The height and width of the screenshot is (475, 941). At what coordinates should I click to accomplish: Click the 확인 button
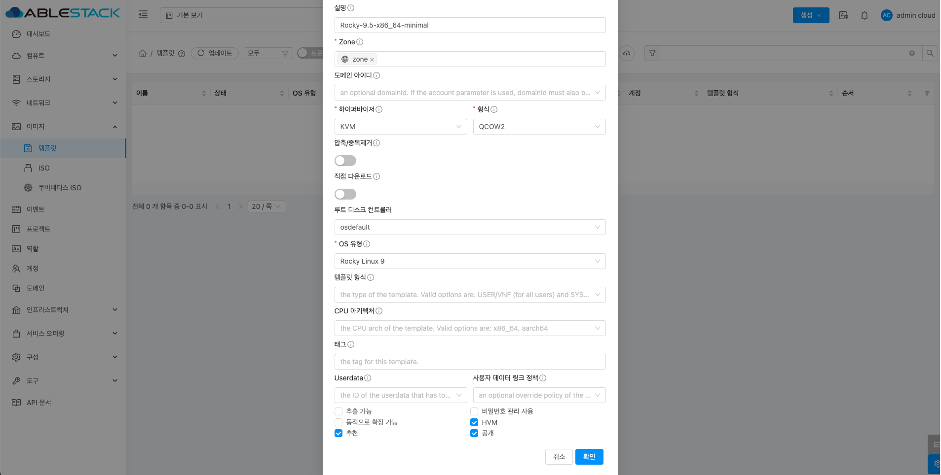[x=589, y=457]
